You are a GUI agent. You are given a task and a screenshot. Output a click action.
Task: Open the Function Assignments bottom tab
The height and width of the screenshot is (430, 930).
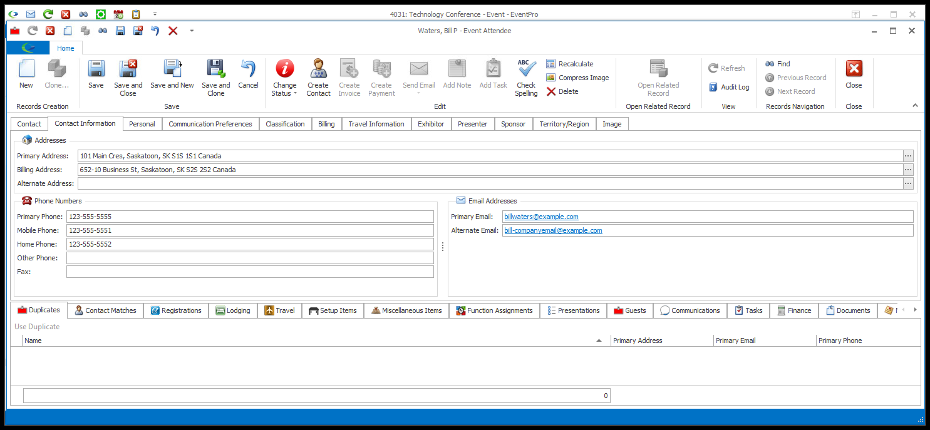coord(494,310)
